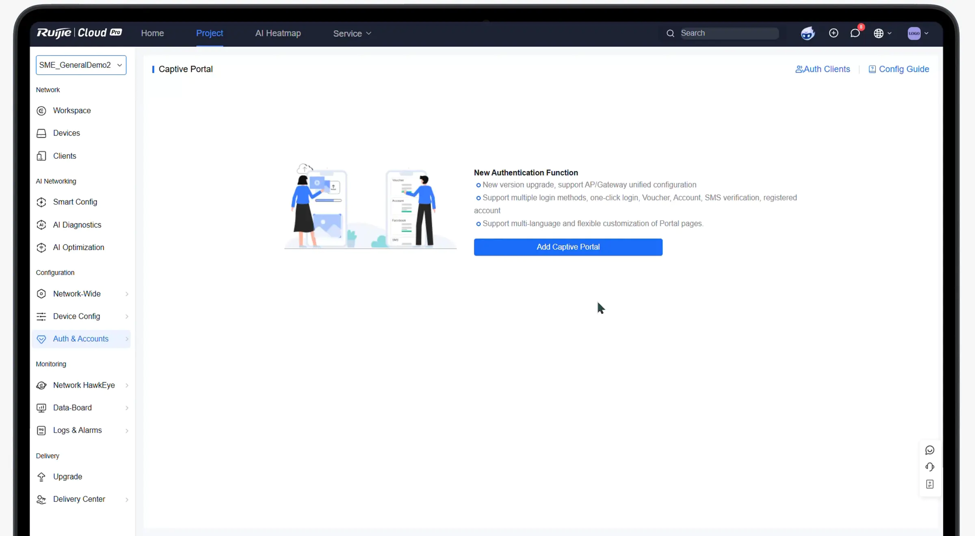Viewport: 975px width, 536px height.
Task: Open the Service menu
Action: click(352, 33)
